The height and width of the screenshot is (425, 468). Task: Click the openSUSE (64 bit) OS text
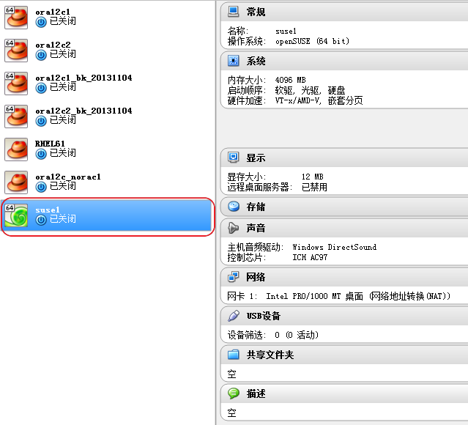tap(312, 41)
